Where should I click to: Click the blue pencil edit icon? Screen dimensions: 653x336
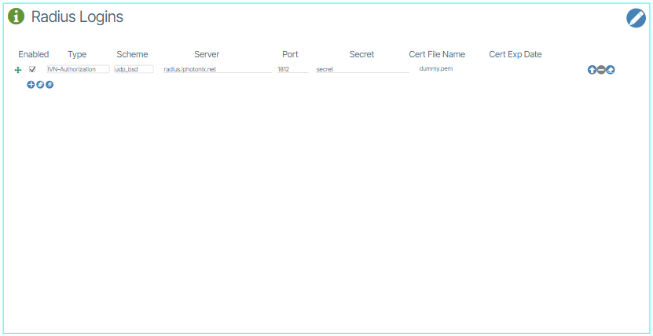coord(636,18)
